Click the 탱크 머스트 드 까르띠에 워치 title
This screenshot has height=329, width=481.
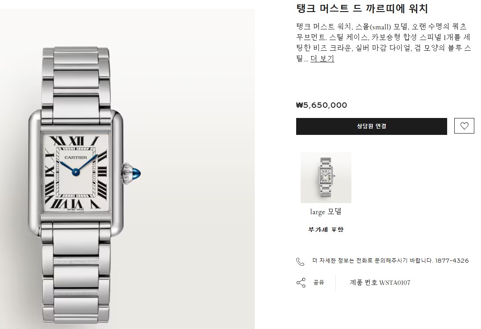pyautogui.click(x=362, y=8)
